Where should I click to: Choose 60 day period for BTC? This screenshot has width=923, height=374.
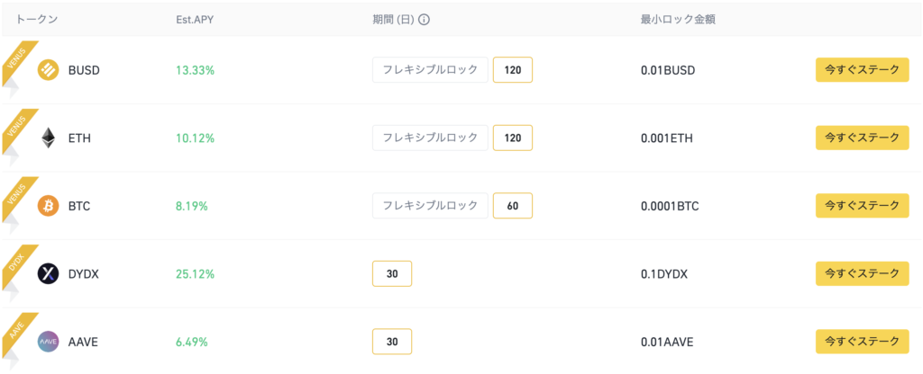[x=513, y=206]
